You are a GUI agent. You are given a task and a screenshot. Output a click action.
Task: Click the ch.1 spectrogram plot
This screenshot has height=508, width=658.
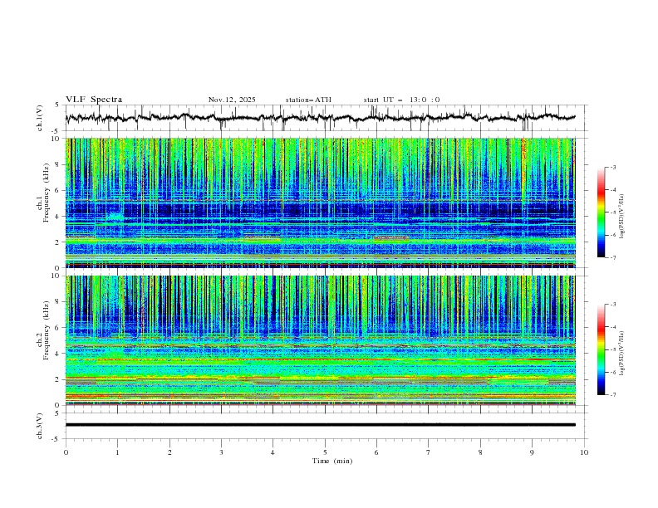pos(321,203)
